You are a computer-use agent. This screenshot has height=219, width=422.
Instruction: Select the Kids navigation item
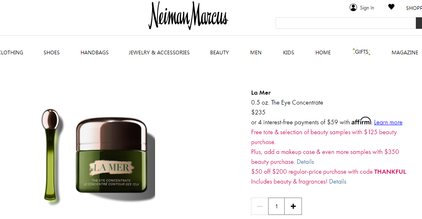tap(288, 53)
